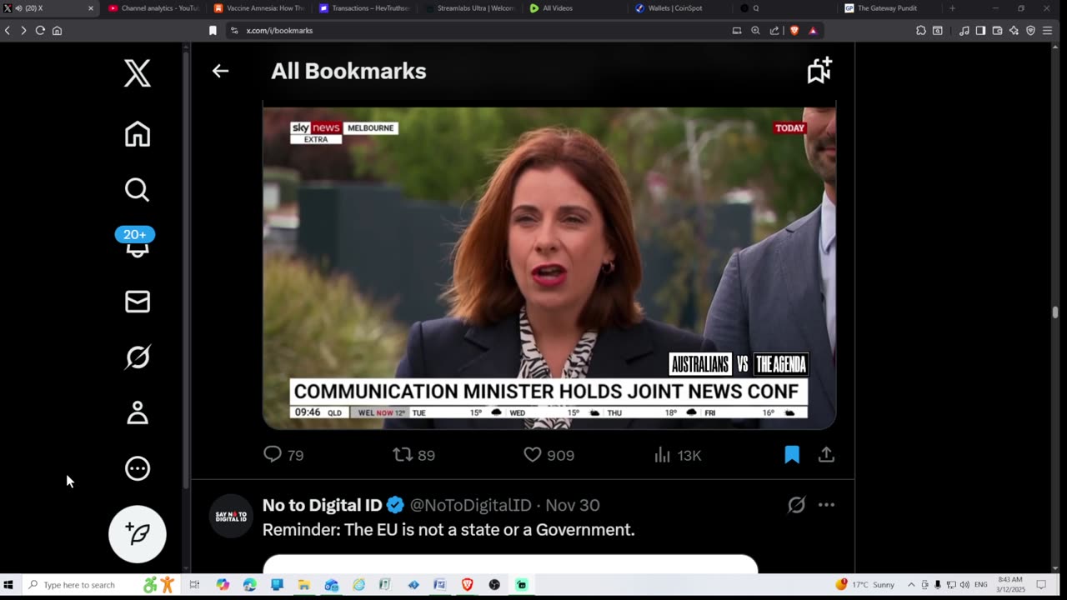Remove bookmark on Sky News post
The height and width of the screenshot is (600, 1067).
(x=792, y=455)
